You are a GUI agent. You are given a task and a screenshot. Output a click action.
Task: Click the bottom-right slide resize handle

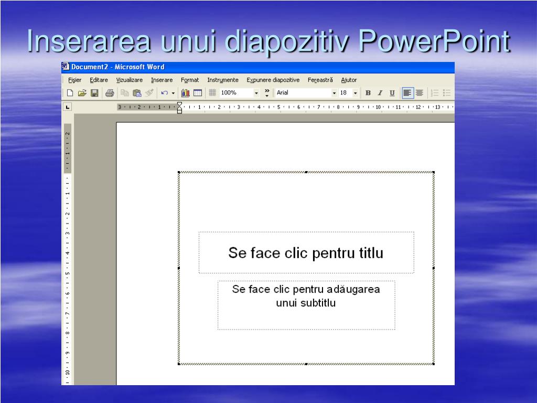coord(434,364)
